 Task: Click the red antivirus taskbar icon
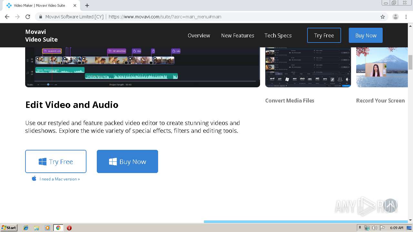[x=69, y=228]
